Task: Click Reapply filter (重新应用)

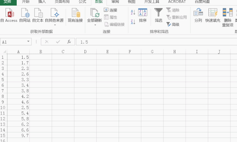Action: [177, 17]
